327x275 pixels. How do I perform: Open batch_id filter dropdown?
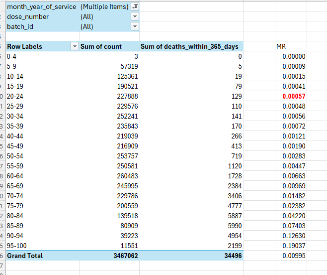135,26
